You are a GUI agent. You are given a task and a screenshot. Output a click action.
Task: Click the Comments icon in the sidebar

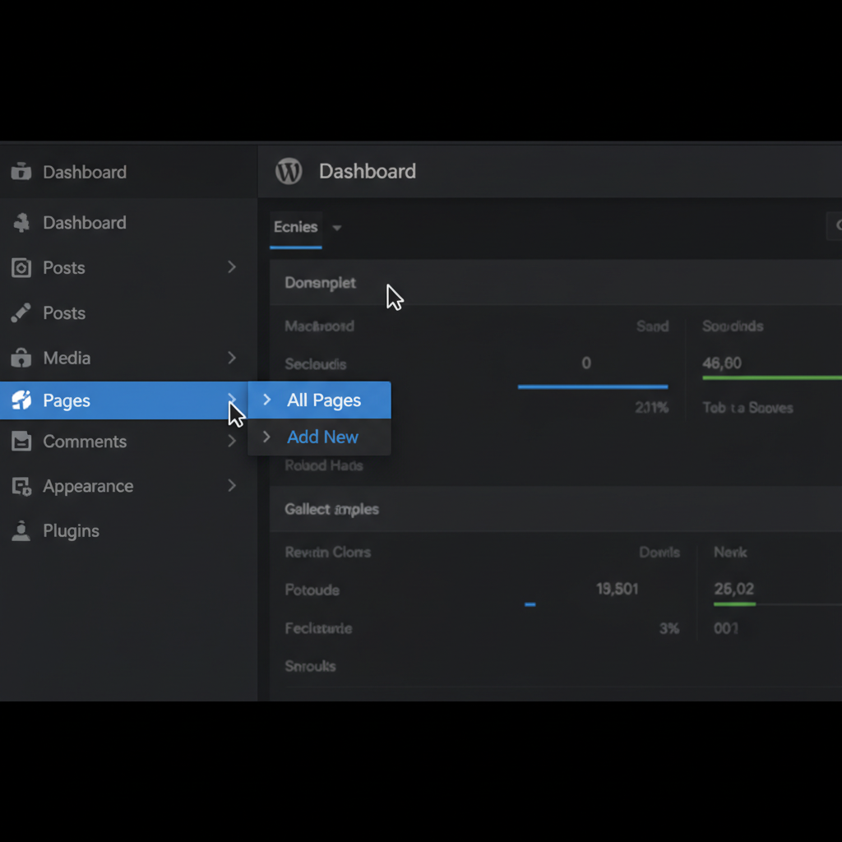pyautogui.click(x=21, y=442)
